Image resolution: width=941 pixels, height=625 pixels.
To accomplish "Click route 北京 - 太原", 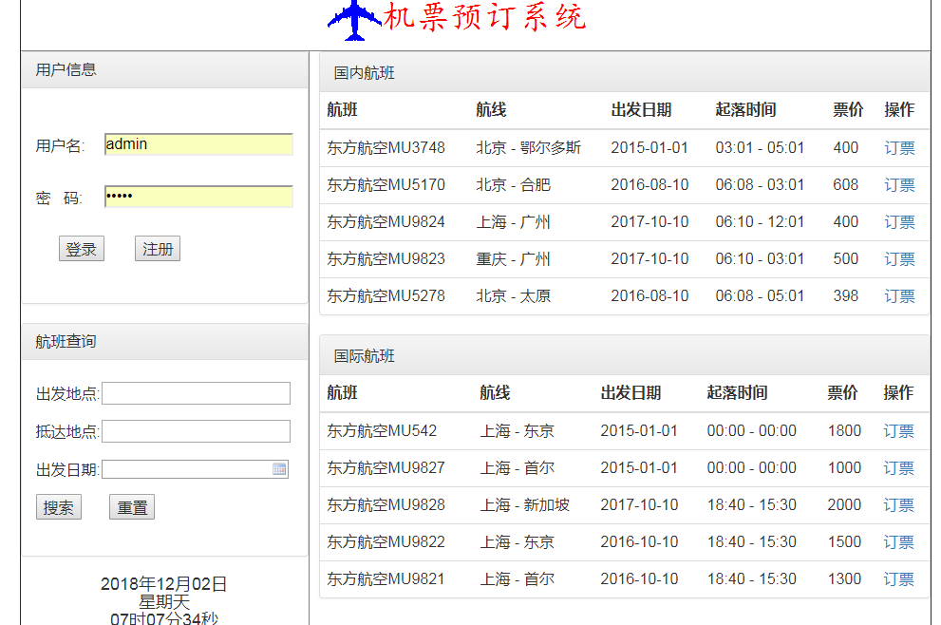I will pos(513,296).
